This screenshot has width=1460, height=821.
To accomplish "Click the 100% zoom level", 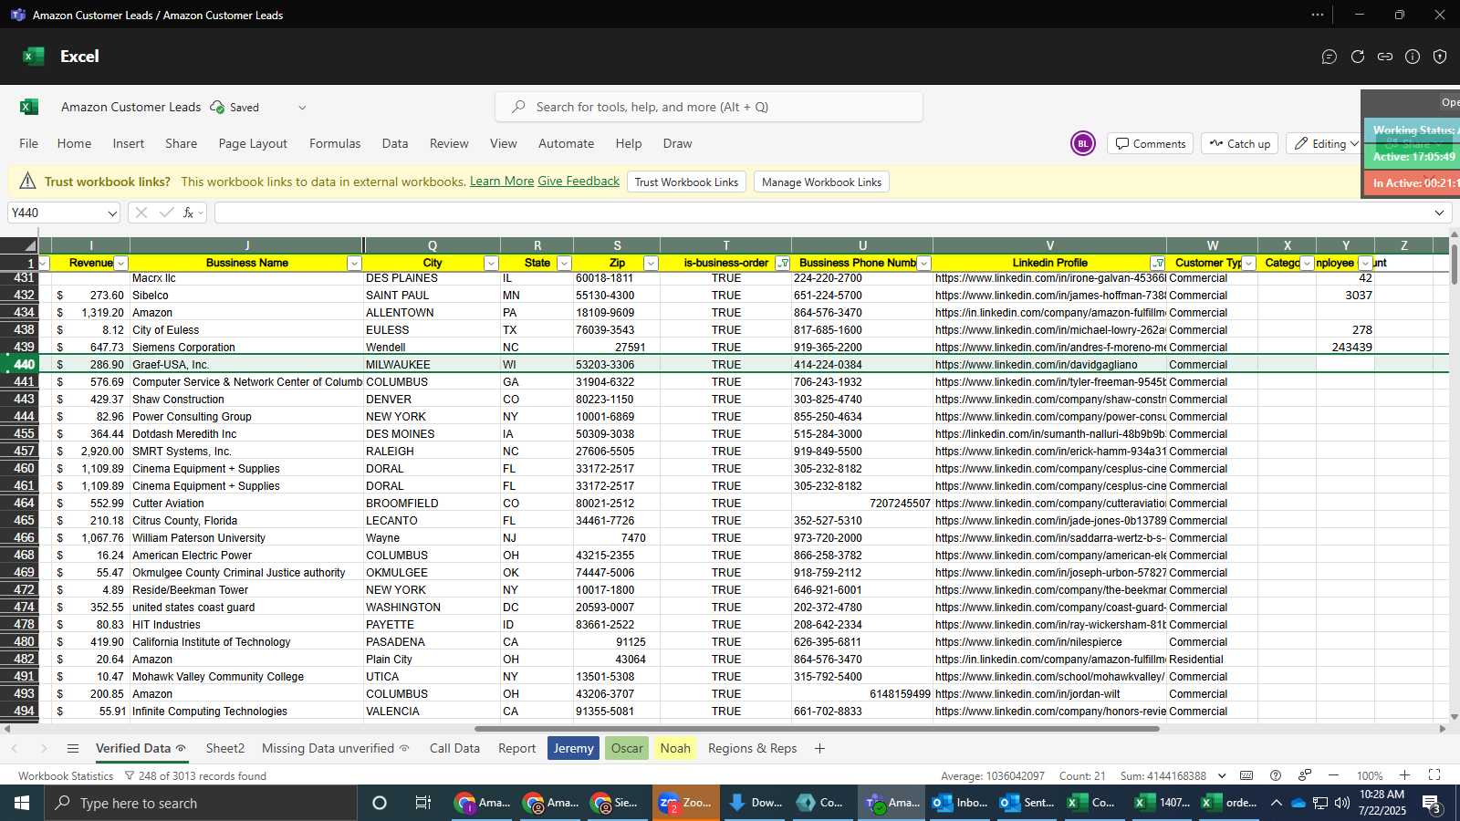I will coord(1369,776).
